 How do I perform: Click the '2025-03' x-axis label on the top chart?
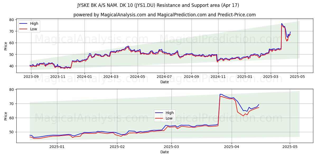[271, 77]
